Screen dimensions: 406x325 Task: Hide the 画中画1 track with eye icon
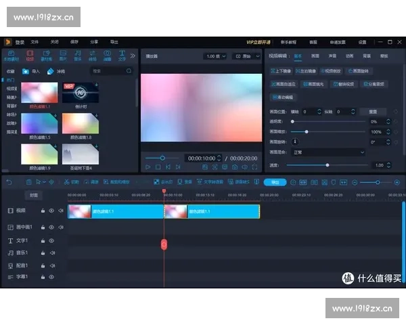pyautogui.click(x=51, y=227)
